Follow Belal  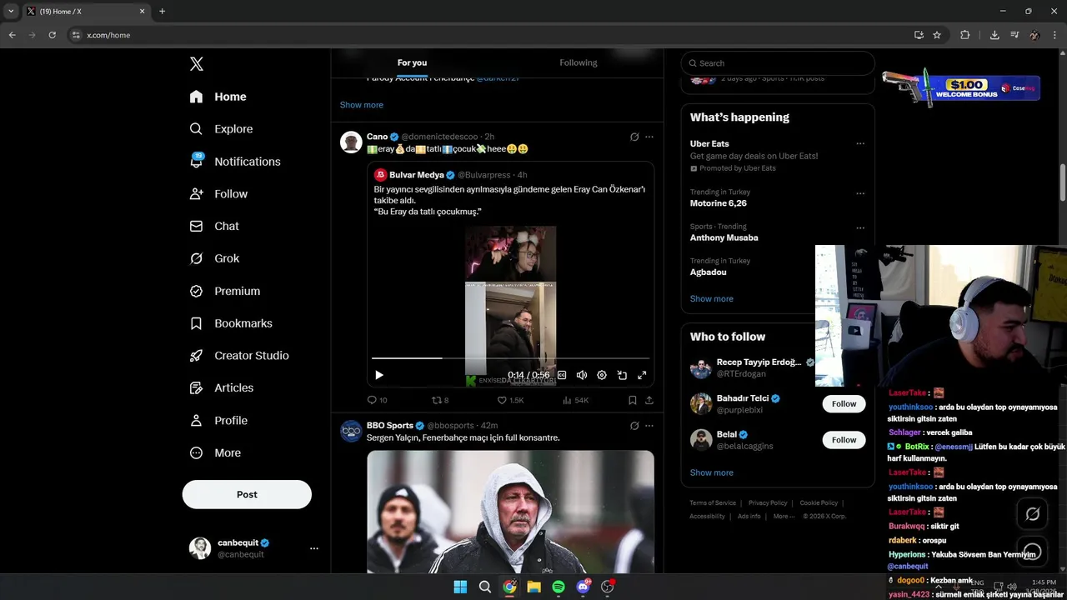coord(844,440)
